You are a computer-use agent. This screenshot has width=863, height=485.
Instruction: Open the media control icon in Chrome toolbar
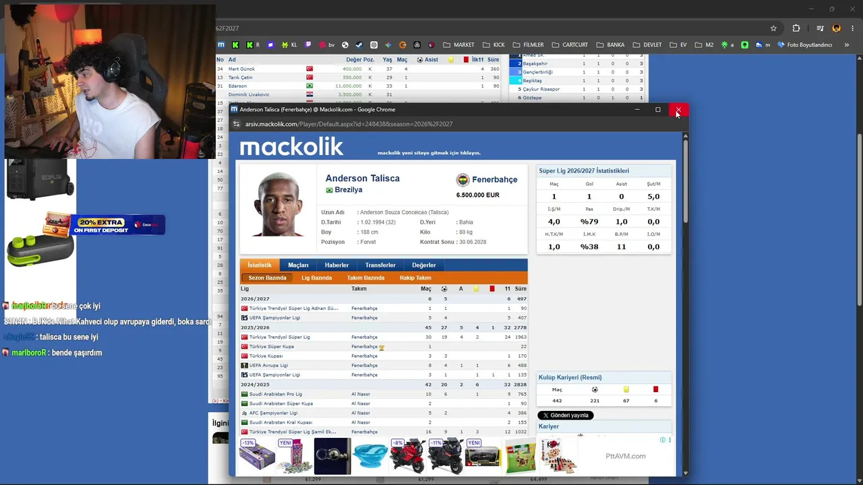coord(820,28)
